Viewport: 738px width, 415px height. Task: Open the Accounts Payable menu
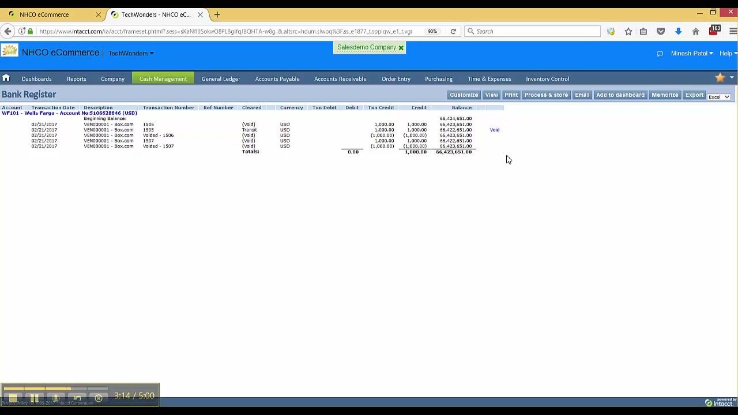(x=277, y=78)
